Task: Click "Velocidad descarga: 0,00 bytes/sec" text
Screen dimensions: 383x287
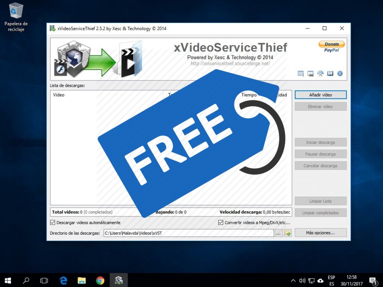Action: [255, 212]
